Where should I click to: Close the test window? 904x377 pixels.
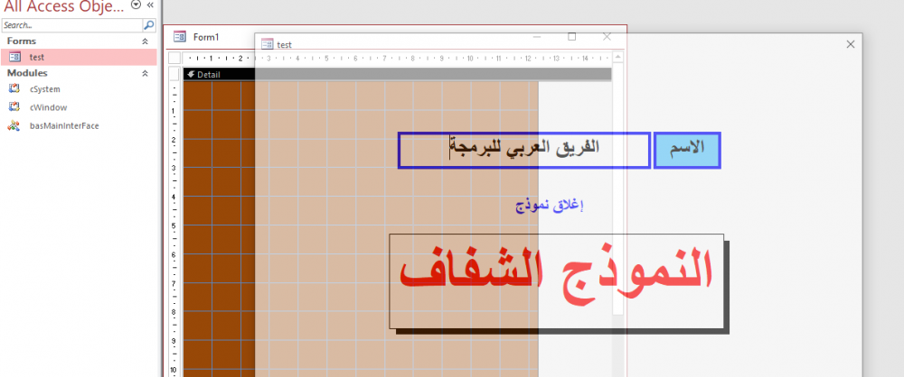tap(607, 37)
